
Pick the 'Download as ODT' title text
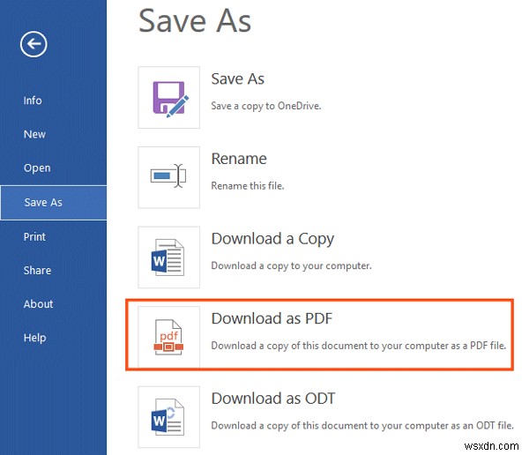(x=273, y=399)
